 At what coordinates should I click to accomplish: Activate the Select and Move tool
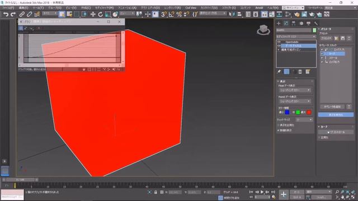tap(93, 15)
